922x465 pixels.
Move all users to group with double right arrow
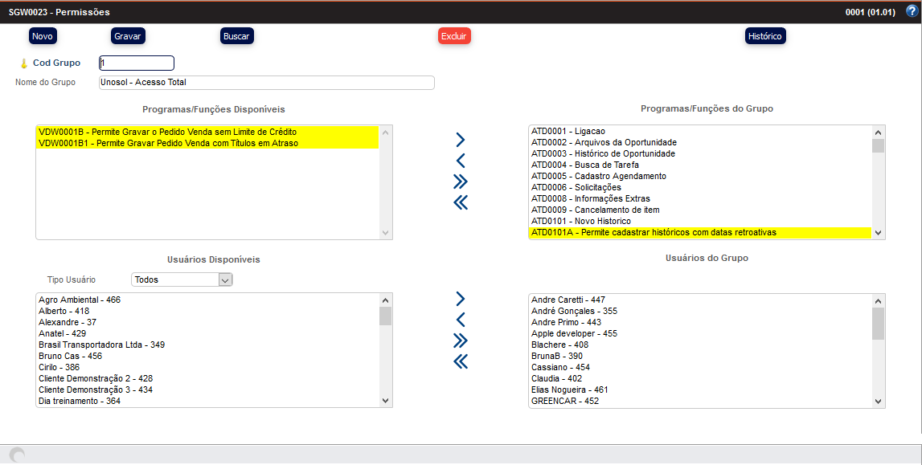tap(460, 340)
